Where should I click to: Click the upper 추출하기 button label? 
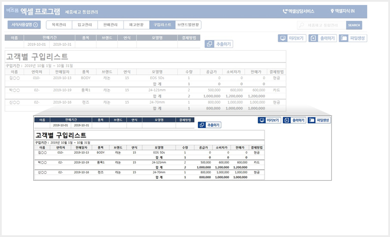pos(223,44)
